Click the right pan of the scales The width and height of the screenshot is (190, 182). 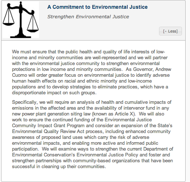point(33,31)
